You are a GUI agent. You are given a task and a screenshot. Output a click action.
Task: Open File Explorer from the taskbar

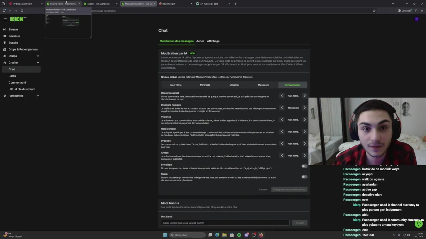click(x=225, y=235)
